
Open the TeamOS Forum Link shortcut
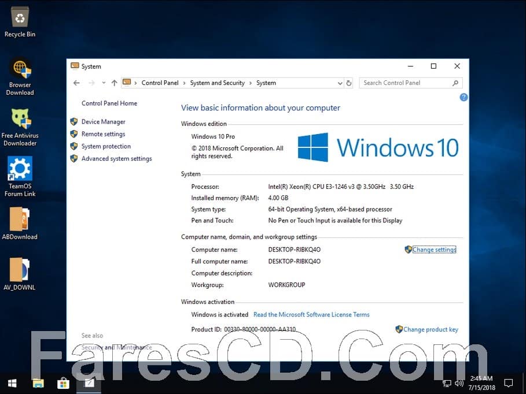(20, 177)
